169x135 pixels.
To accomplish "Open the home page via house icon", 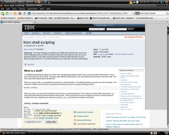I will [25, 13].
